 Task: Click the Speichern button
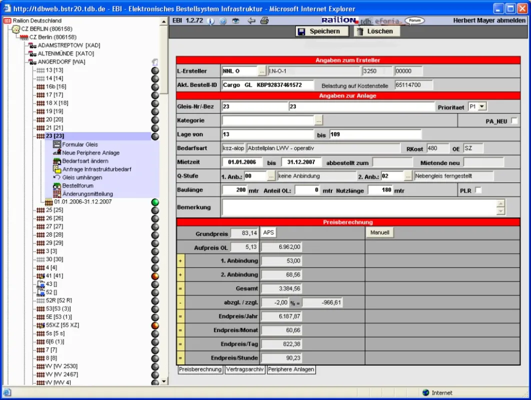click(322, 31)
